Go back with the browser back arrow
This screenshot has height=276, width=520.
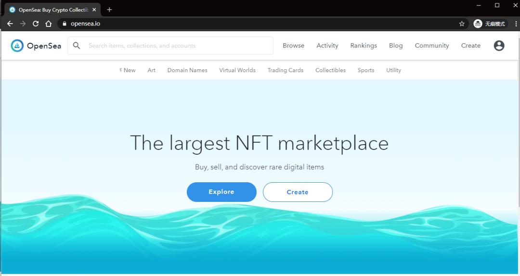pos(10,24)
